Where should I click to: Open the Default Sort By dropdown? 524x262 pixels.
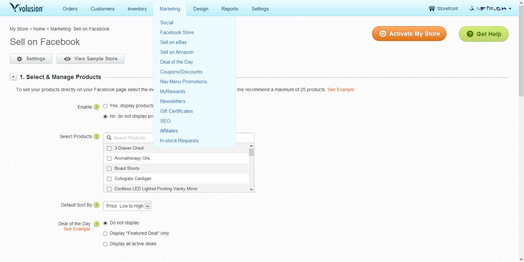(127, 206)
